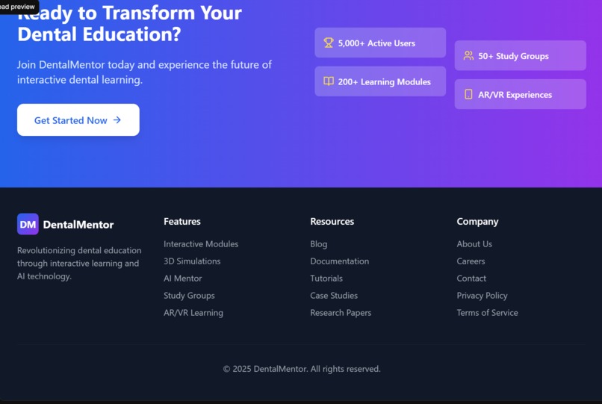Click the 5,000+ Active Users card
The height and width of the screenshot is (404, 602).
tap(380, 43)
